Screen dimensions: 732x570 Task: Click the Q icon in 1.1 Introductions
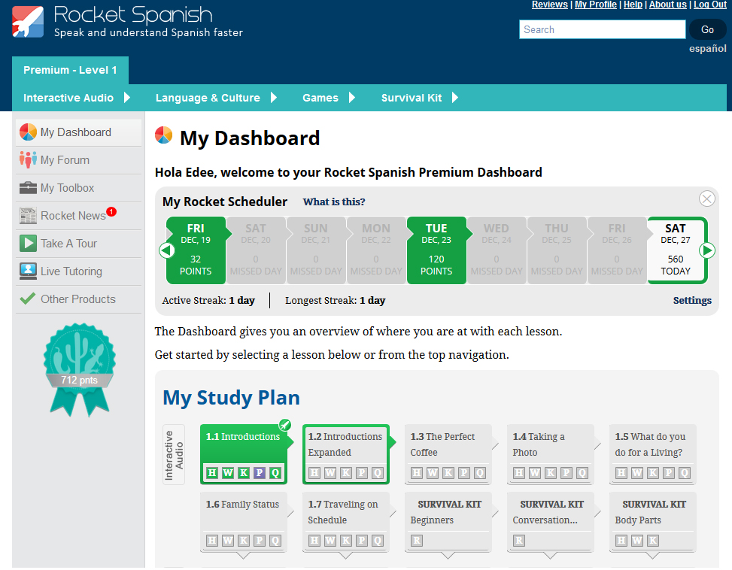pos(275,472)
